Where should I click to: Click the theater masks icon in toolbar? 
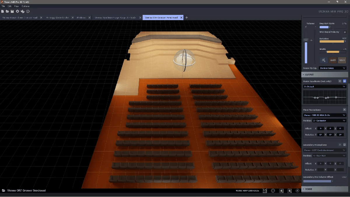(x=23, y=11)
